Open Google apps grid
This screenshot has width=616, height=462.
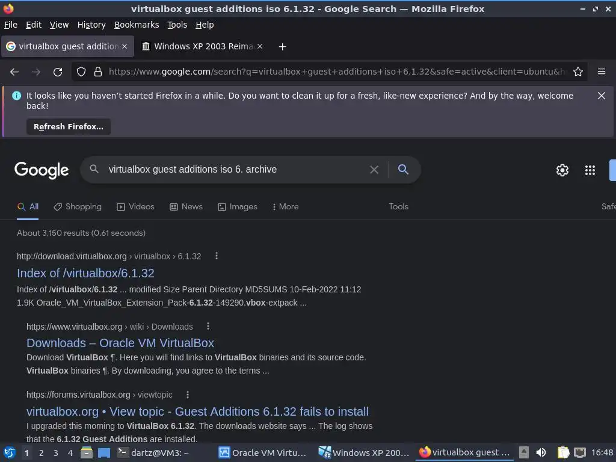coord(590,170)
